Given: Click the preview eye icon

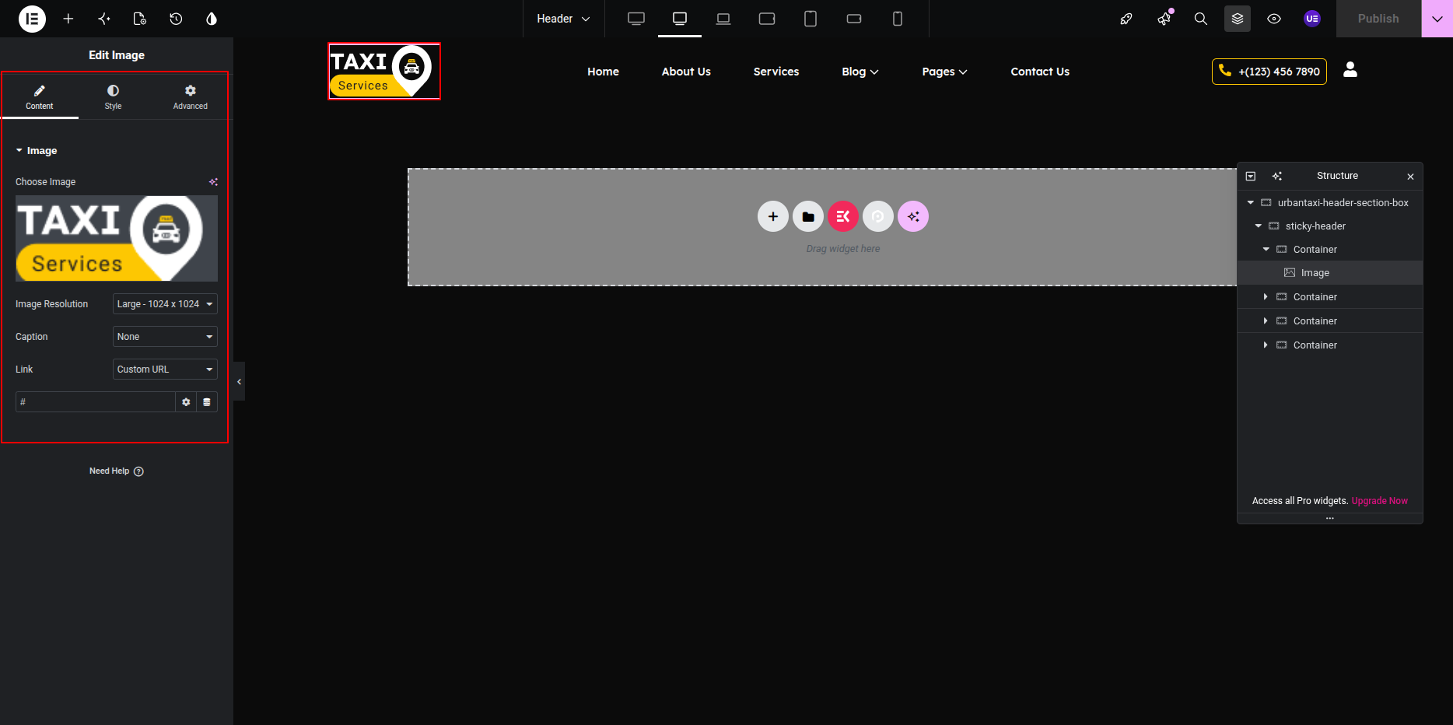Looking at the screenshot, I should click(1274, 19).
